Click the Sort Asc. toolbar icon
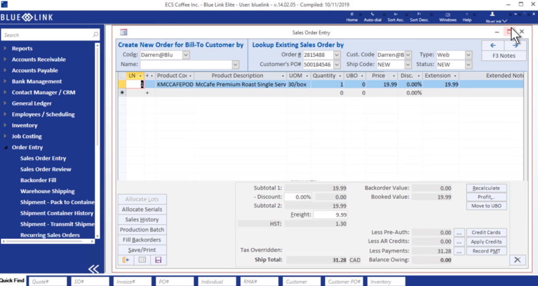Image resolution: width=538 pixels, height=286 pixels. (x=395, y=17)
